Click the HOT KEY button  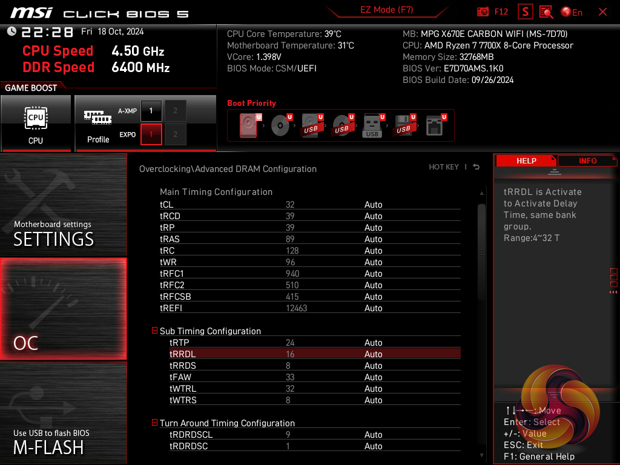click(x=444, y=167)
